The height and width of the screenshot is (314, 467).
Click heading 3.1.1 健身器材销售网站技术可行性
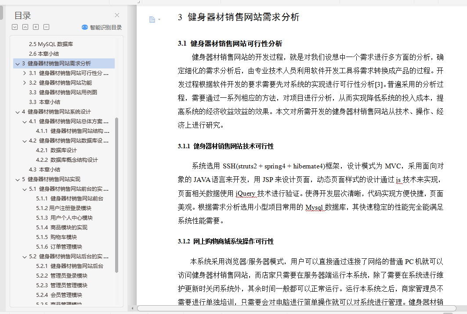(226, 146)
